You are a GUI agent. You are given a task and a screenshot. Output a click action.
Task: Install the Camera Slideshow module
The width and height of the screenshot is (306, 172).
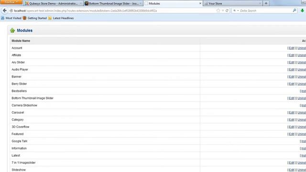pyautogui.click(x=304, y=106)
